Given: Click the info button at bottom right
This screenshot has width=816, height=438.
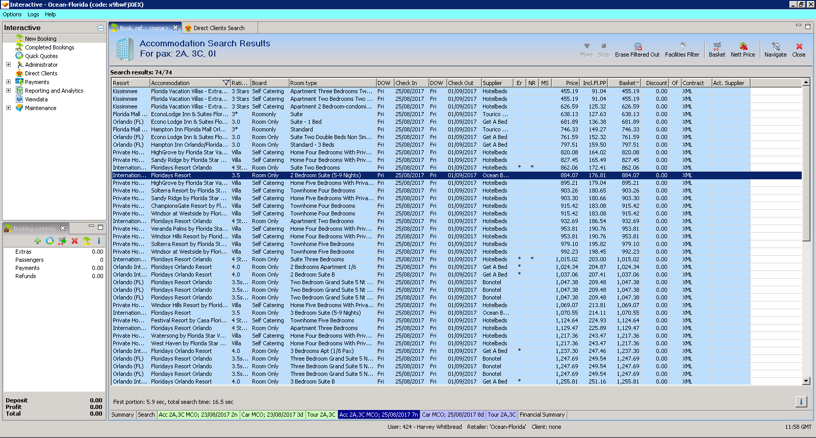Looking at the screenshot, I should click(801, 402).
